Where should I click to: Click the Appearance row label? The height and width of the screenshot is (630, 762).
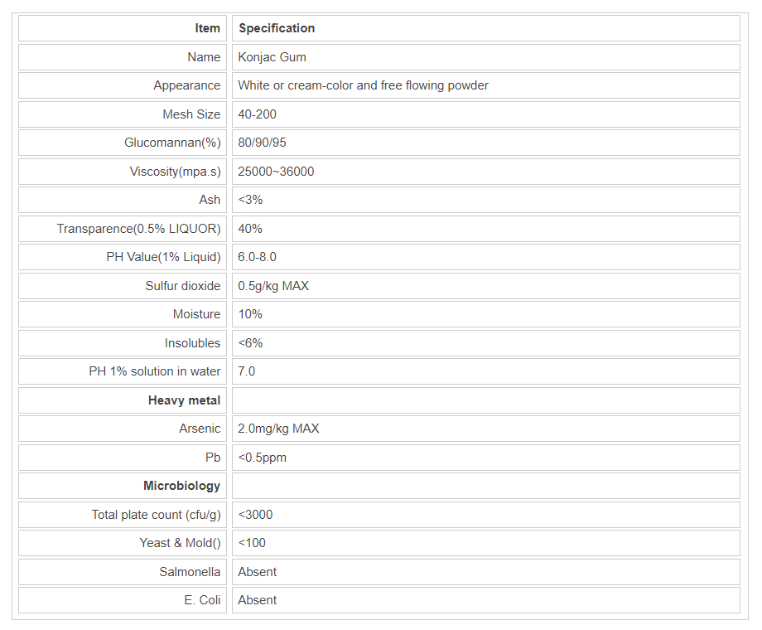(187, 85)
